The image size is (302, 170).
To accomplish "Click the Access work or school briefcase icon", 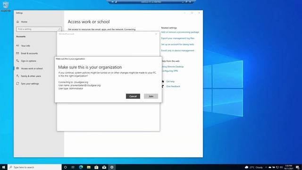I will tap(17, 68).
